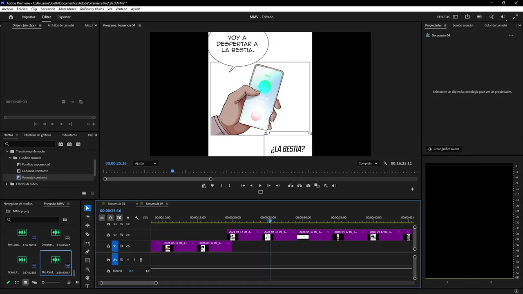Go to the Exportar workspace
Screen dimensions: 523x294
coord(64,17)
